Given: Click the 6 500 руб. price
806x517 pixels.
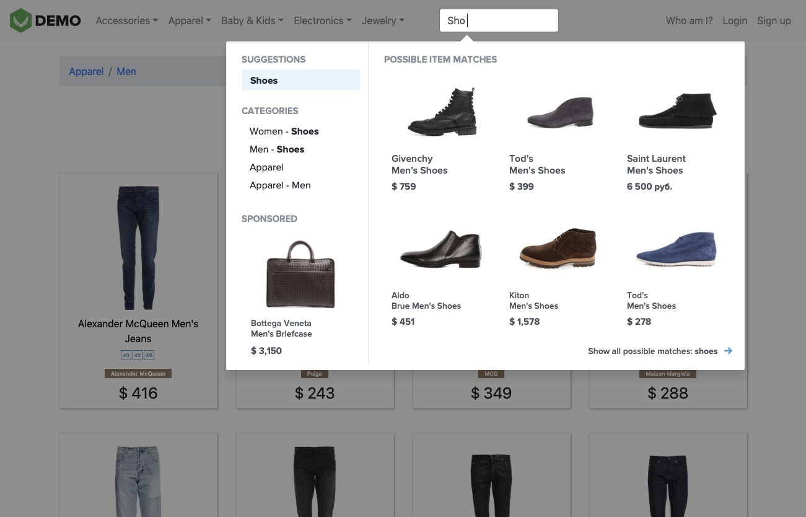Looking at the screenshot, I should click(x=649, y=187).
